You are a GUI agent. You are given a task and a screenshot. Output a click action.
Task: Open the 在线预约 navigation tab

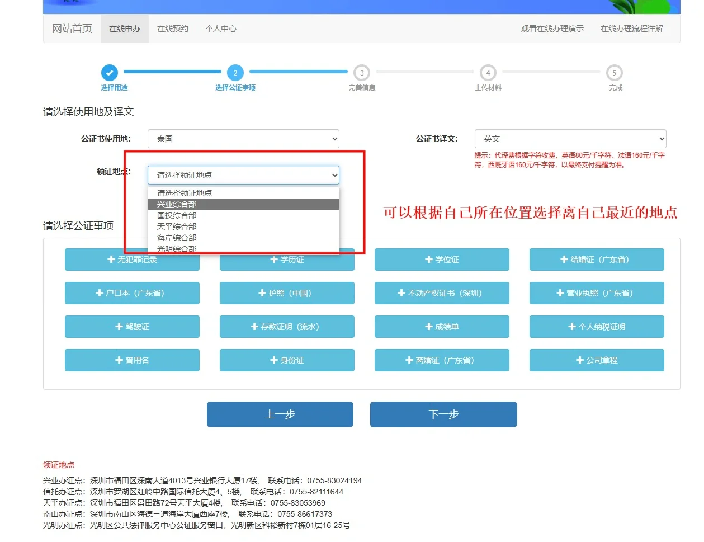click(173, 29)
